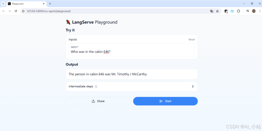This screenshot has height=131, width=262.
Task: Click the blue Start button
Action: click(x=165, y=101)
